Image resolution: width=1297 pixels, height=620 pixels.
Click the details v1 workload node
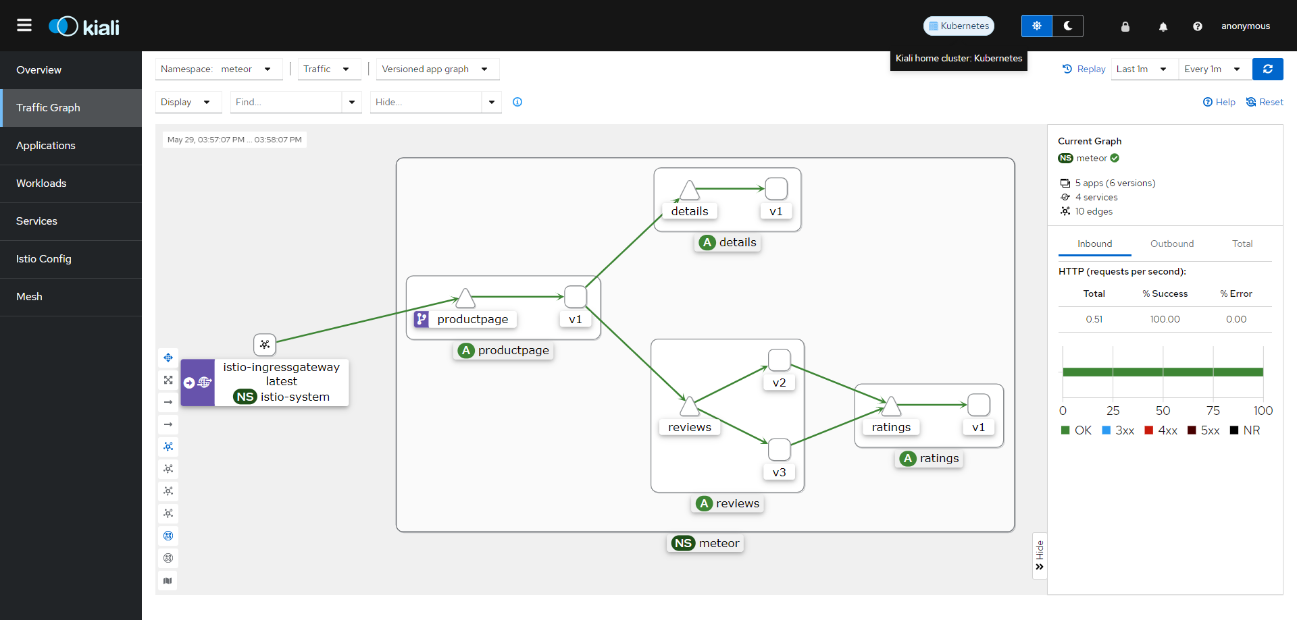point(776,189)
